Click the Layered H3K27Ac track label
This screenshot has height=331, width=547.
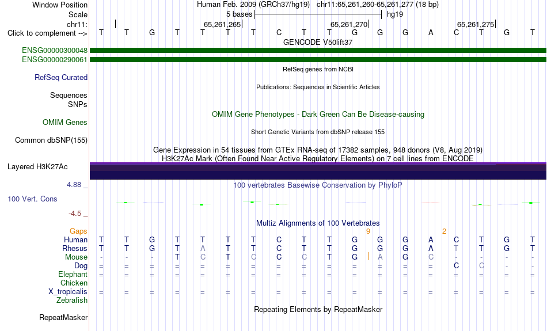[x=37, y=167]
